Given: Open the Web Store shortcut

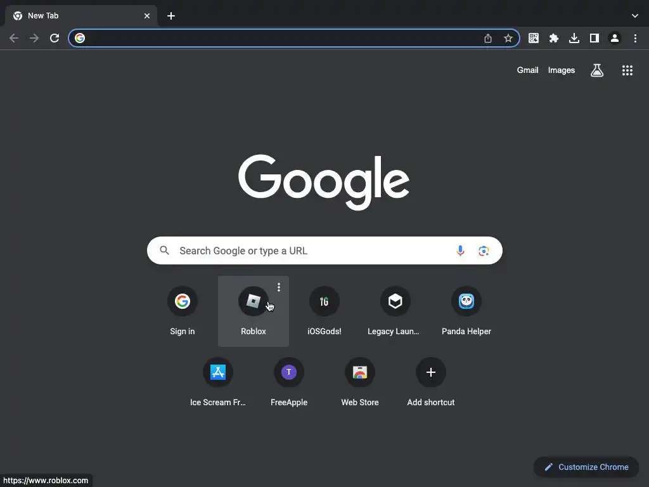Looking at the screenshot, I should pyautogui.click(x=360, y=381).
